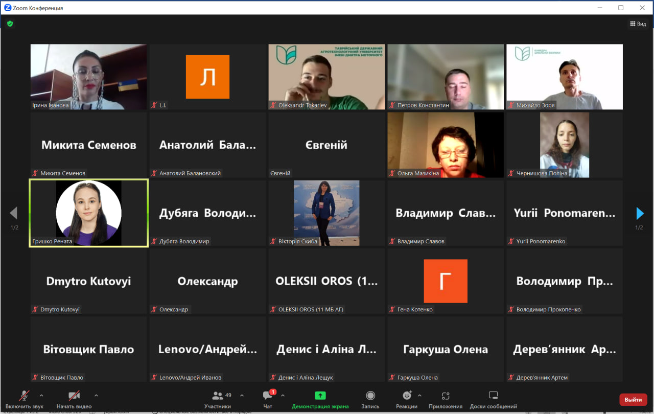Expand video options arrow beside camera

pyautogui.click(x=96, y=395)
